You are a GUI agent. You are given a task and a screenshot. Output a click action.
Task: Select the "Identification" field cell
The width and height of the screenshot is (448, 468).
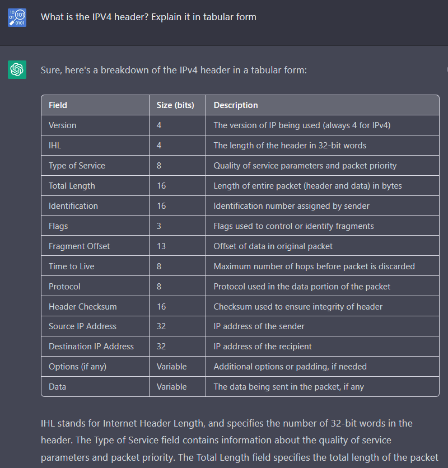coord(73,206)
